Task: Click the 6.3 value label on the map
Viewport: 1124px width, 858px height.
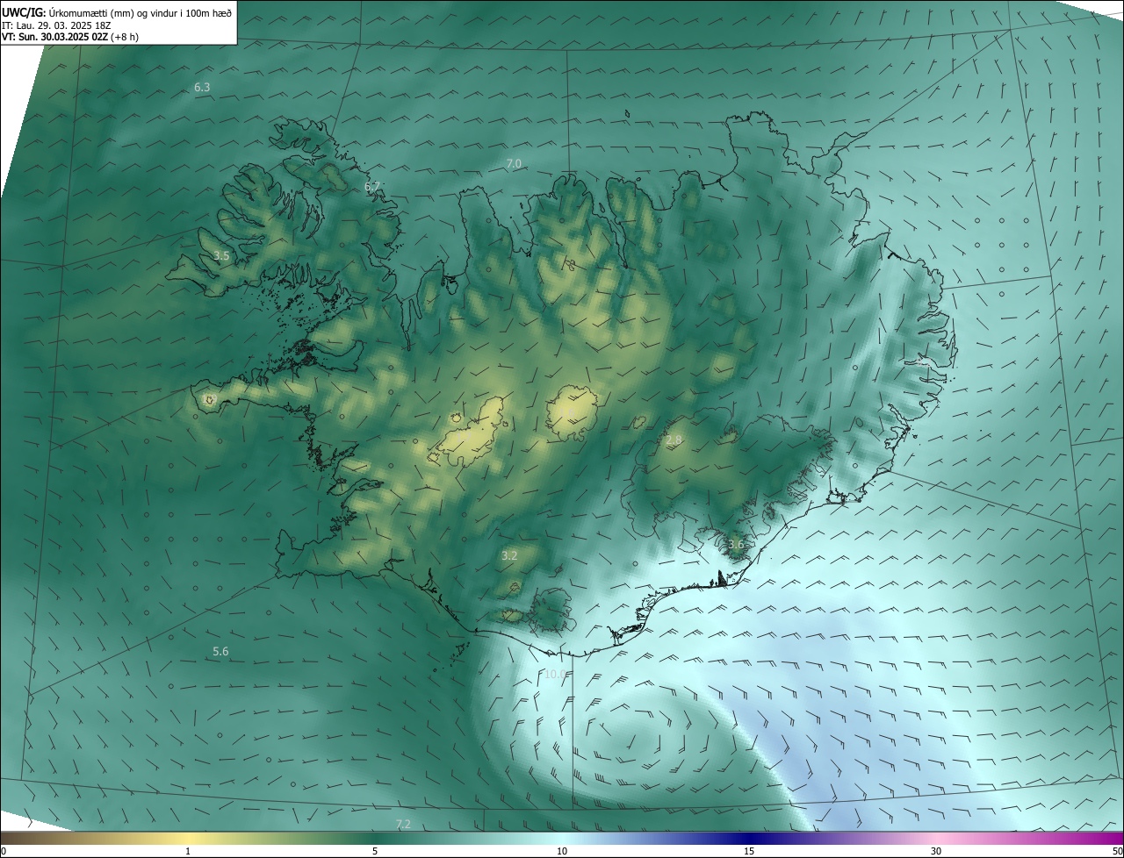Action: [x=202, y=88]
